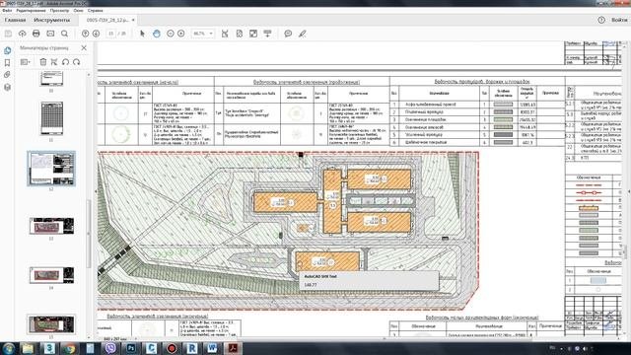
Task: Add a comment with speech bubble icon
Action: tap(288, 34)
